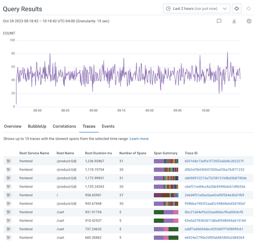The image size is (256, 243).
Task: Click span summary bar for the 931.91754 trace
Action: 166,212
